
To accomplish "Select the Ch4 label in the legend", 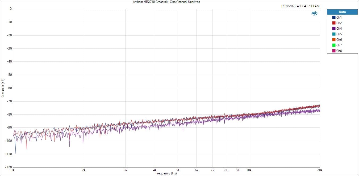I will tap(339, 29).
